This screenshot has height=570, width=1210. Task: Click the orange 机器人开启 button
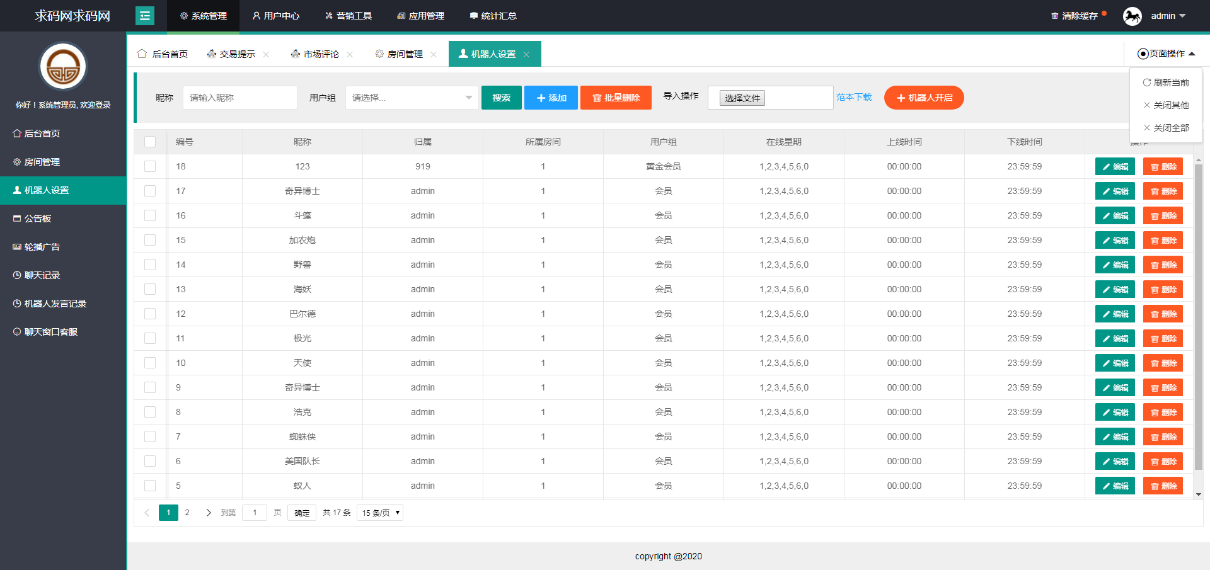tap(923, 98)
